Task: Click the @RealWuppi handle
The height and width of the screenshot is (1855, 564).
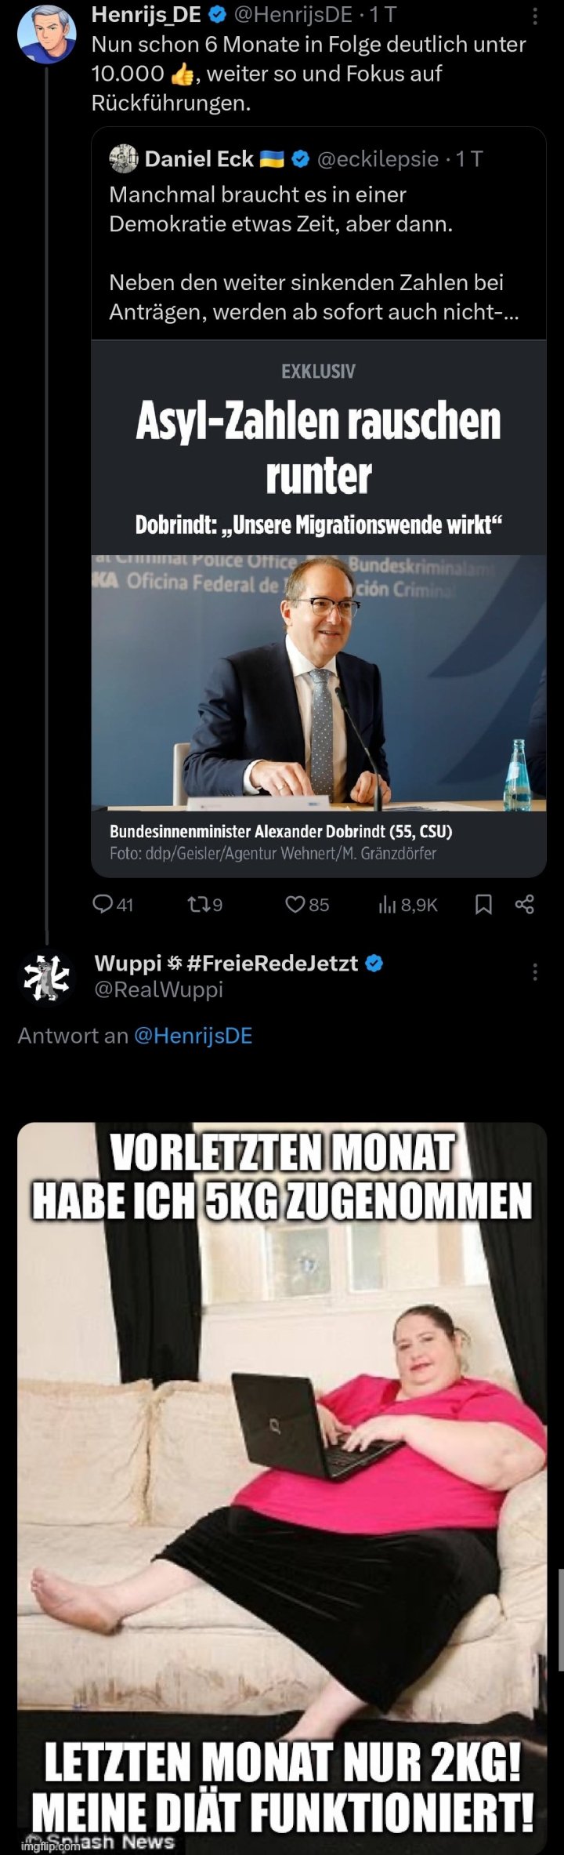Action: click(159, 989)
